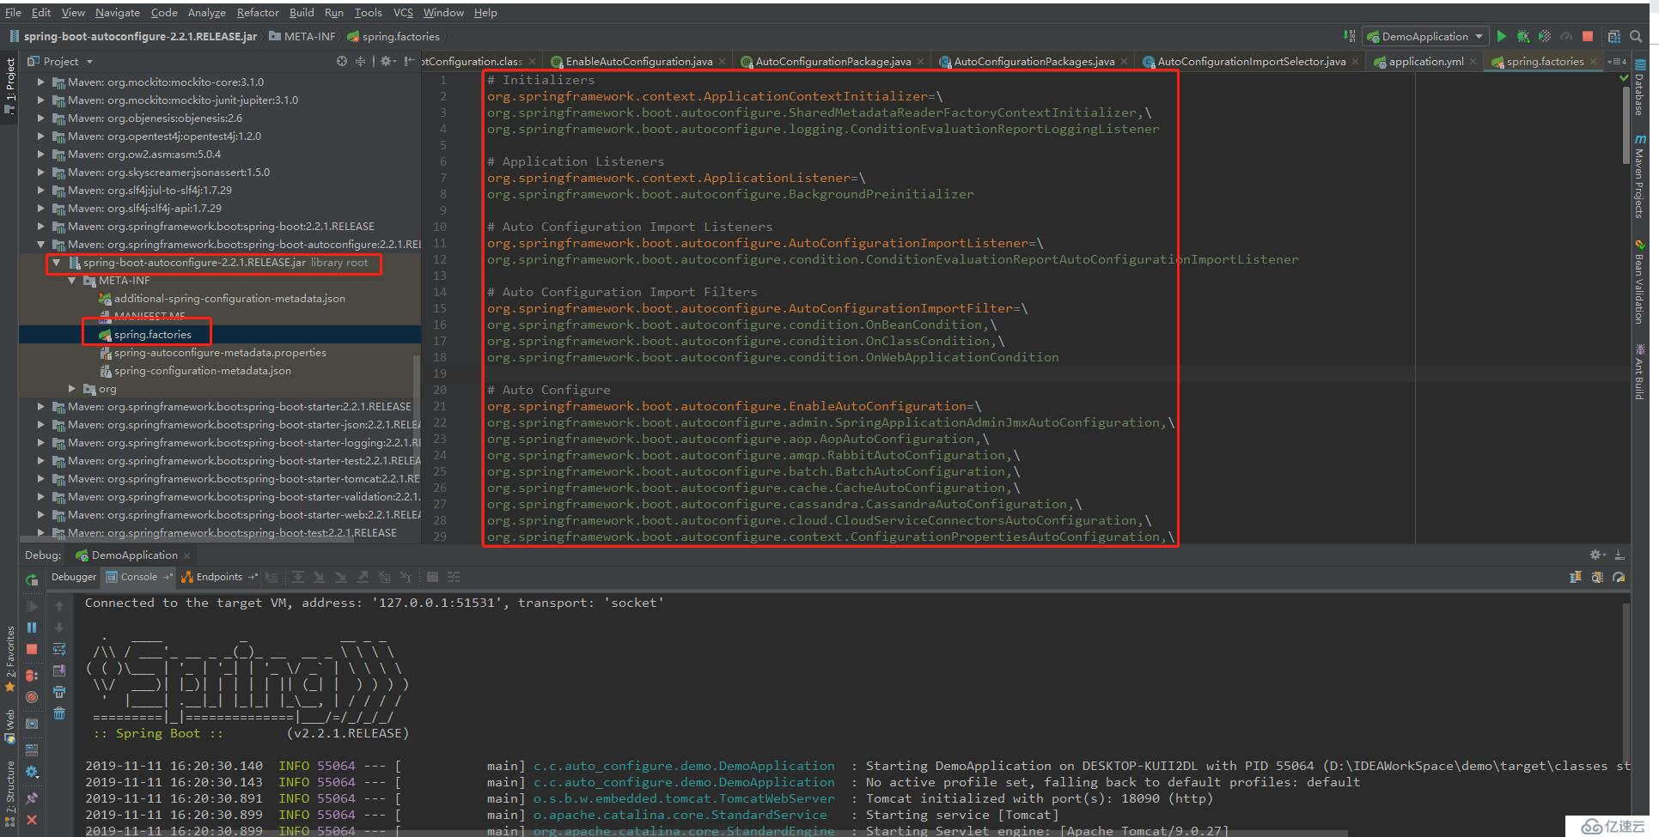Show the hidden editor tabs list
Viewport: 1659px width, 837px height.
coord(1616,62)
